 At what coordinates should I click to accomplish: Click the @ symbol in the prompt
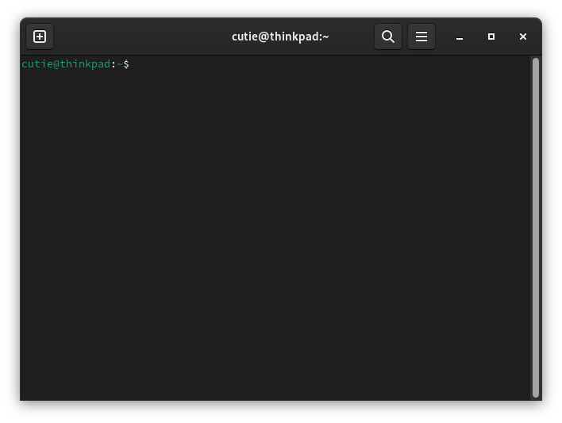[56, 64]
